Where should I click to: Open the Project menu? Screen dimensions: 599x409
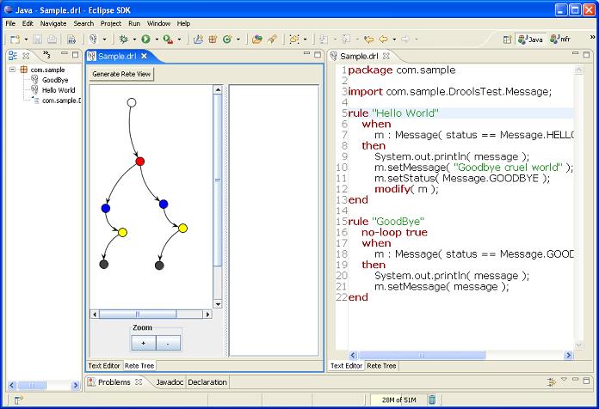click(110, 23)
